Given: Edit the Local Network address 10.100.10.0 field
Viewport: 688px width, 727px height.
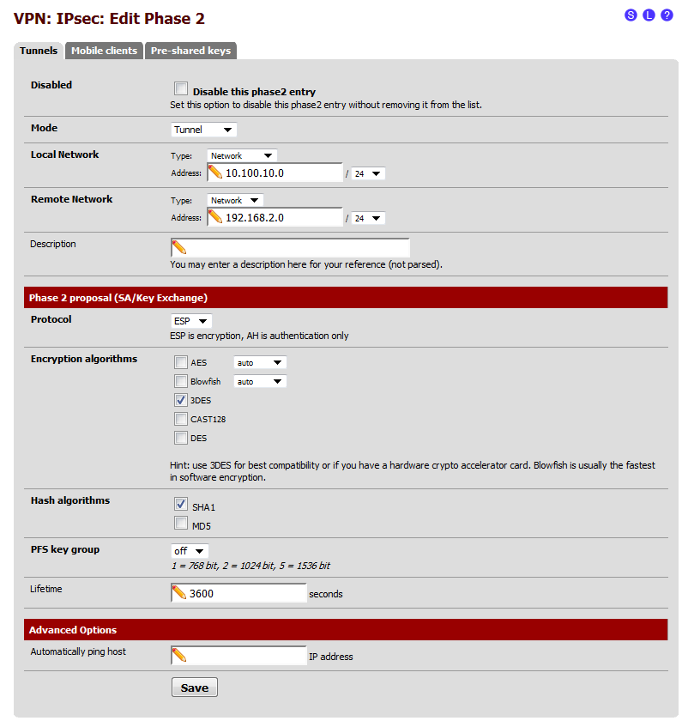Looking at the screenshot, I should pyautogui.click(x=275, y=173).
